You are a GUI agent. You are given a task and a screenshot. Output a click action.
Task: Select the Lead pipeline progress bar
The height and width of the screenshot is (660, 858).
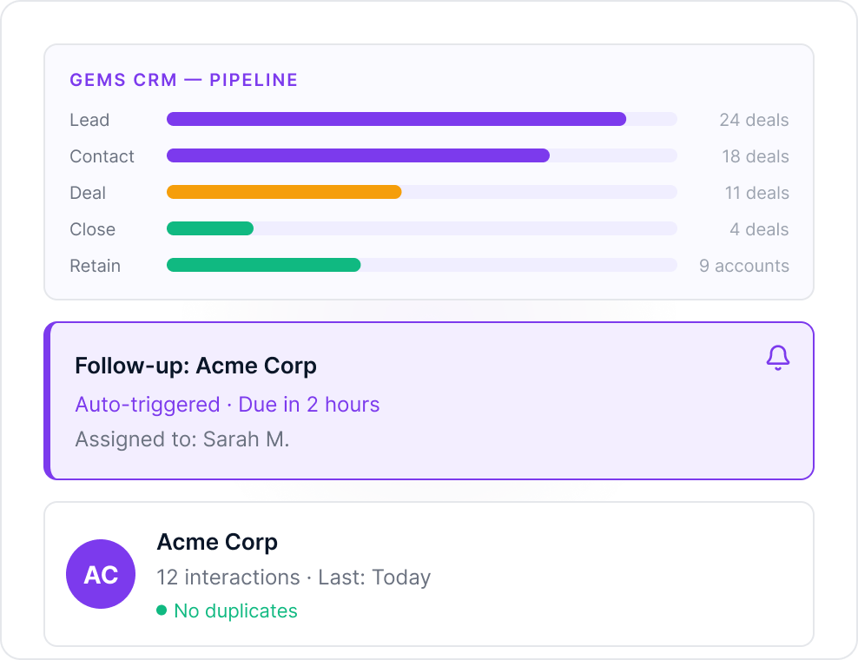pos(422,119)
